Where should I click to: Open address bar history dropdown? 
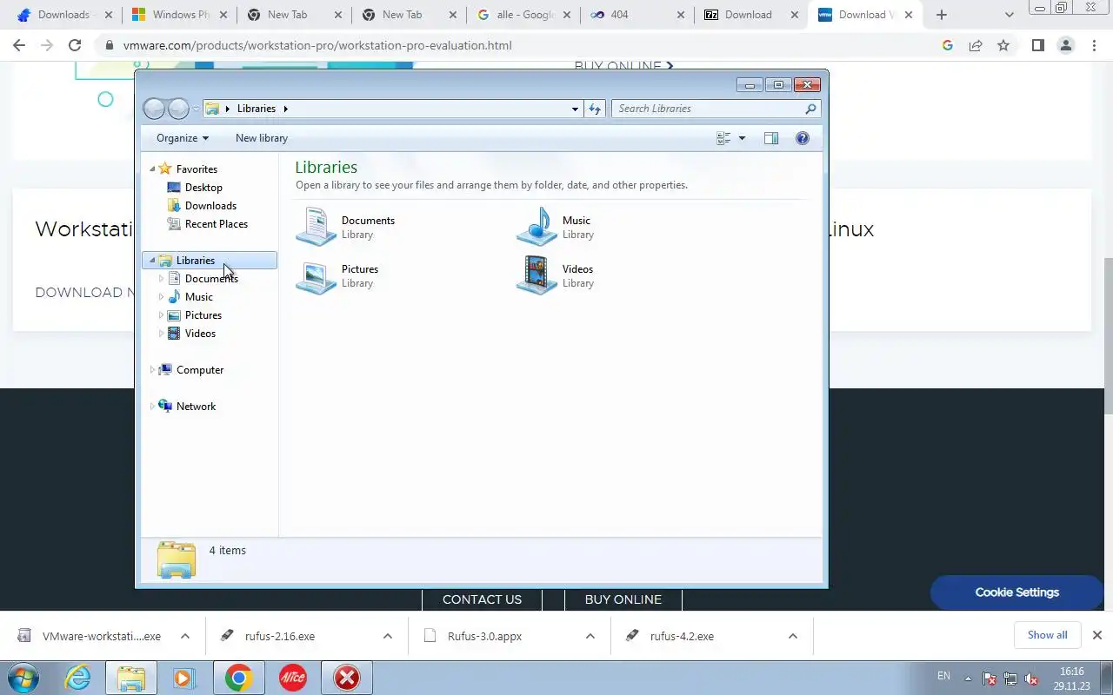(575, 109)
